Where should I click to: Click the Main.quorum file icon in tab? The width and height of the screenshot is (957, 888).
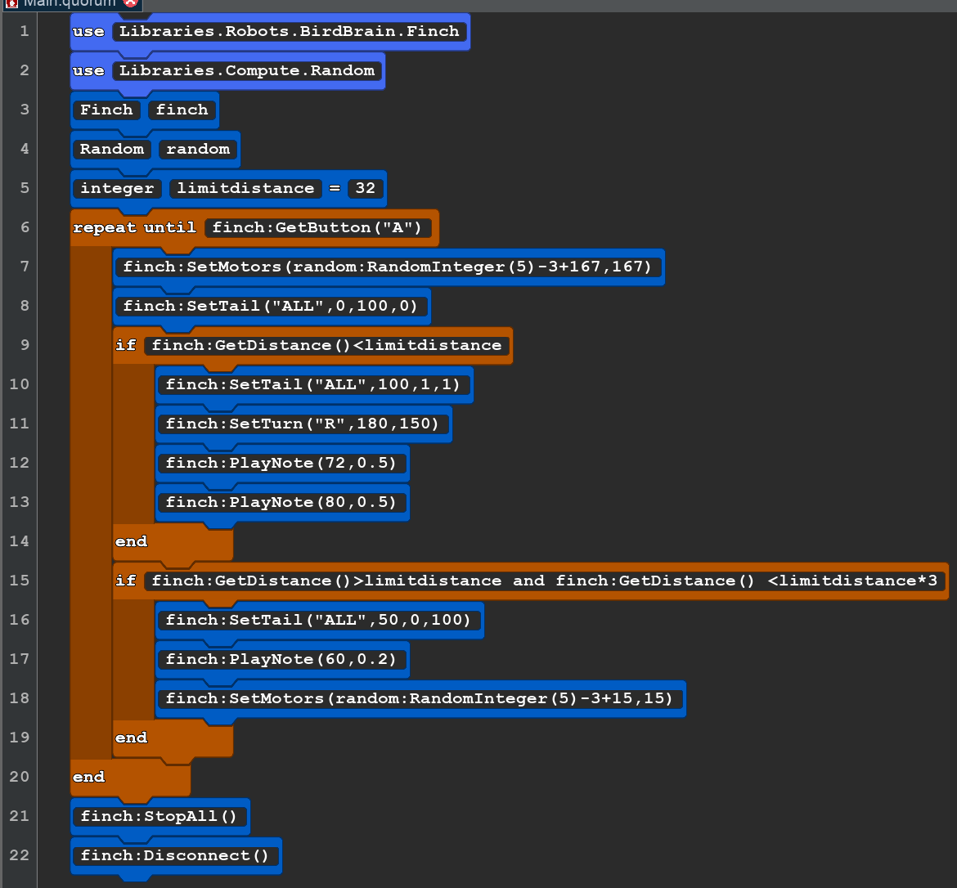click(11, 3)
